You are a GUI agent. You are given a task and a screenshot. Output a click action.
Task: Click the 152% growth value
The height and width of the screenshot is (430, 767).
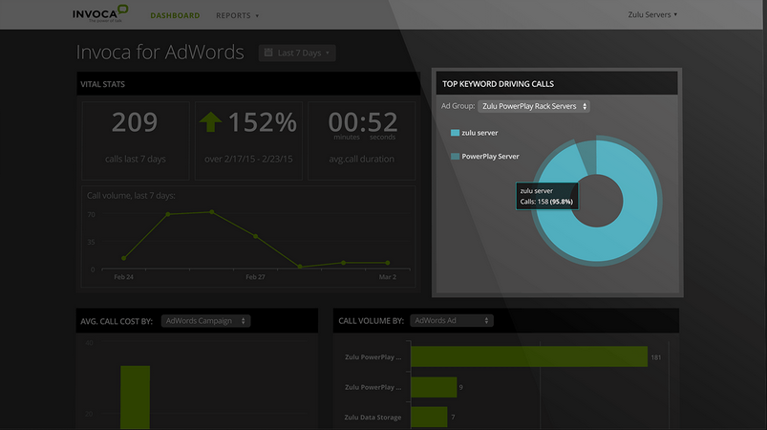coord(262,121)
